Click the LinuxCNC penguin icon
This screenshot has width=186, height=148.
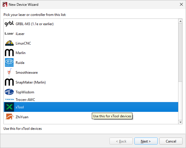point(9,43)
